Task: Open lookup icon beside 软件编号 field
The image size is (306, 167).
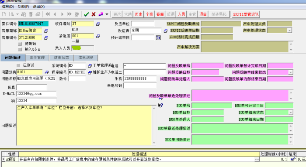Action: pyautogui.click(x=98, y=24)
